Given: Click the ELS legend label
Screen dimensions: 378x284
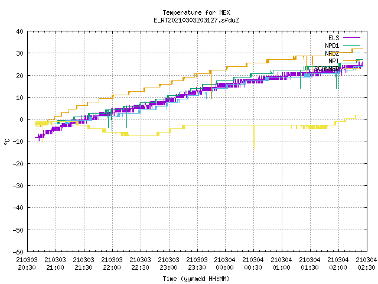Looking at the screenshot, I should (334, 38).
